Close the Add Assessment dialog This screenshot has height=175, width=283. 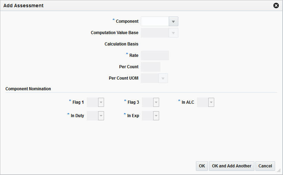[x=276, y=6]
